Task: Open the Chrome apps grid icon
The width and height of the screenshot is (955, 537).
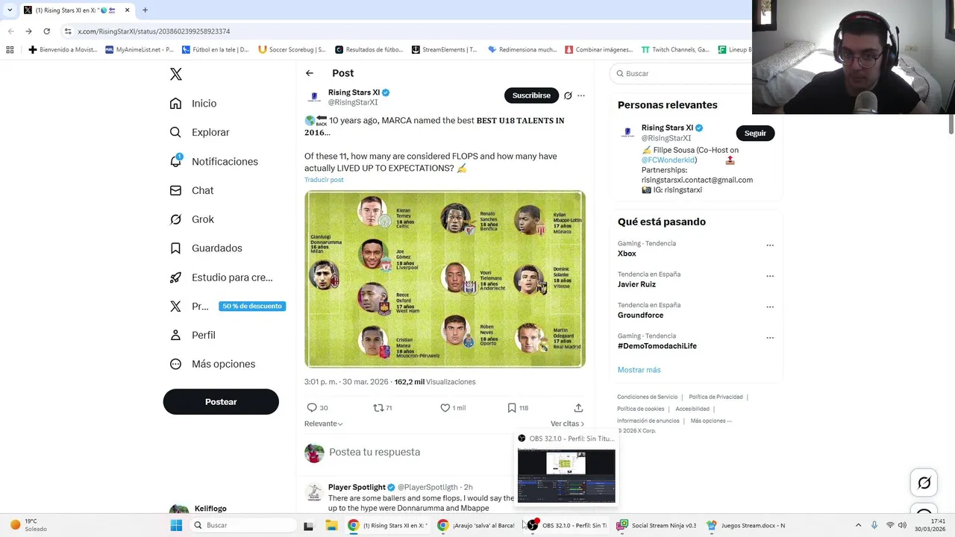Action: pyautogui.click(x=10, y=50)
